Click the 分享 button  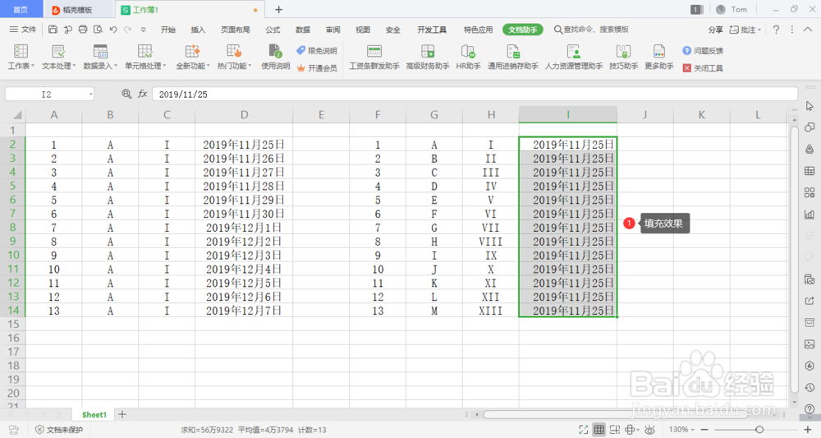pos(716,30)
